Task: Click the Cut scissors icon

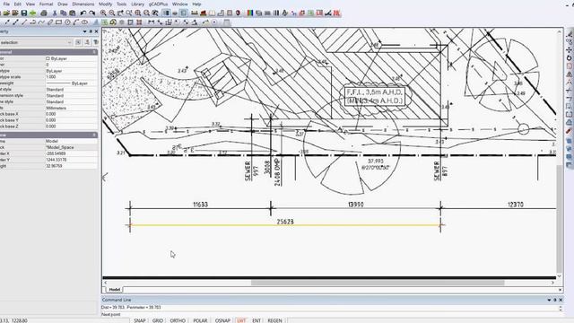Action: 55,13
